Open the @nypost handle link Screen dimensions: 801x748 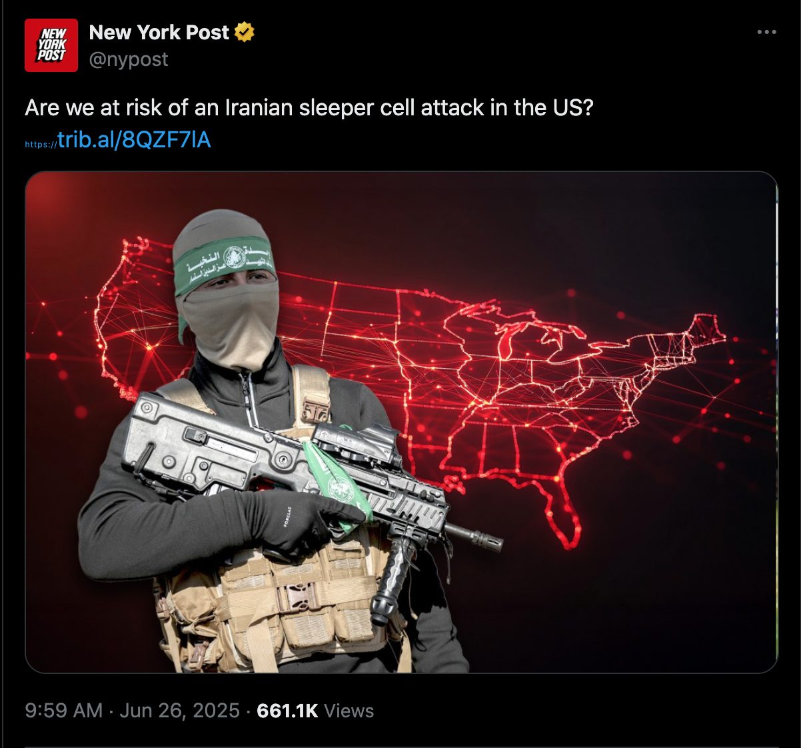[x=129, y=59]
